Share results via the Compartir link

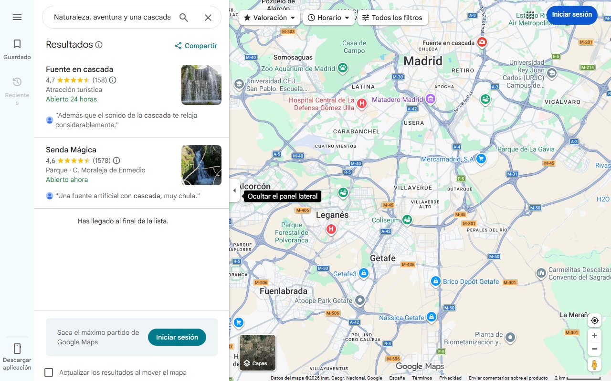pyautogui.click(x=196, y=45)
